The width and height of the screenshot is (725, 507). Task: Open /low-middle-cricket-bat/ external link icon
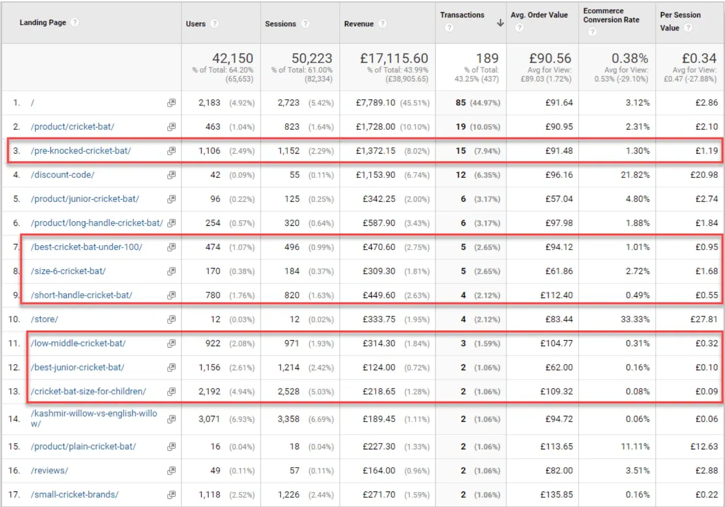[x=172, y=343]
